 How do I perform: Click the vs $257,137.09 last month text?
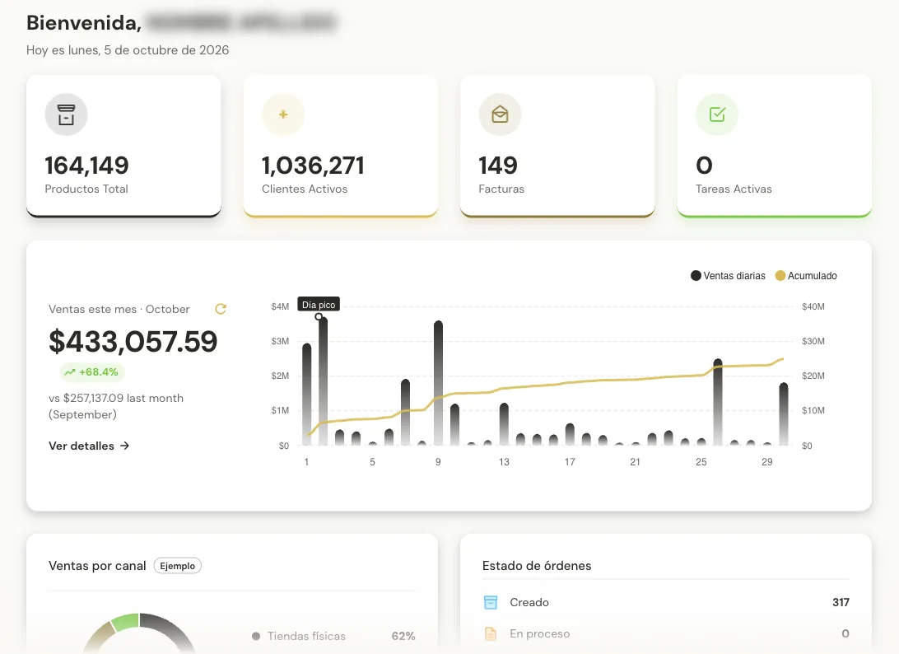(116, 406)
